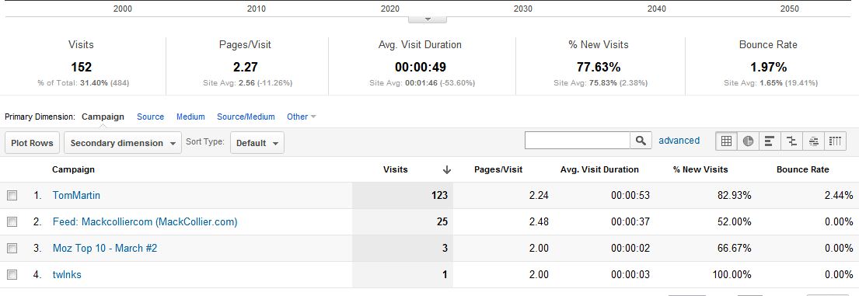Viewport: 859px width, 296px height.
Task: Switch to Data table view icon
Action: 726,141
